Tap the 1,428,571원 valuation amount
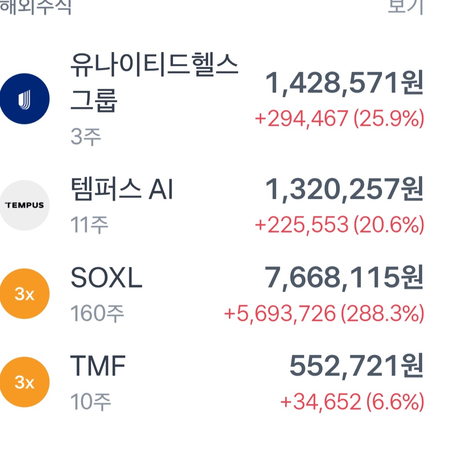 click(344, 83)
